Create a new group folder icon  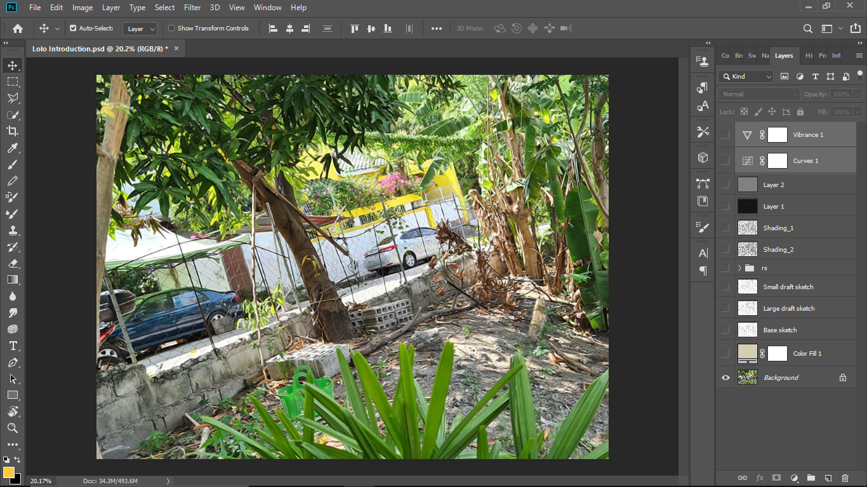(811, 477)
